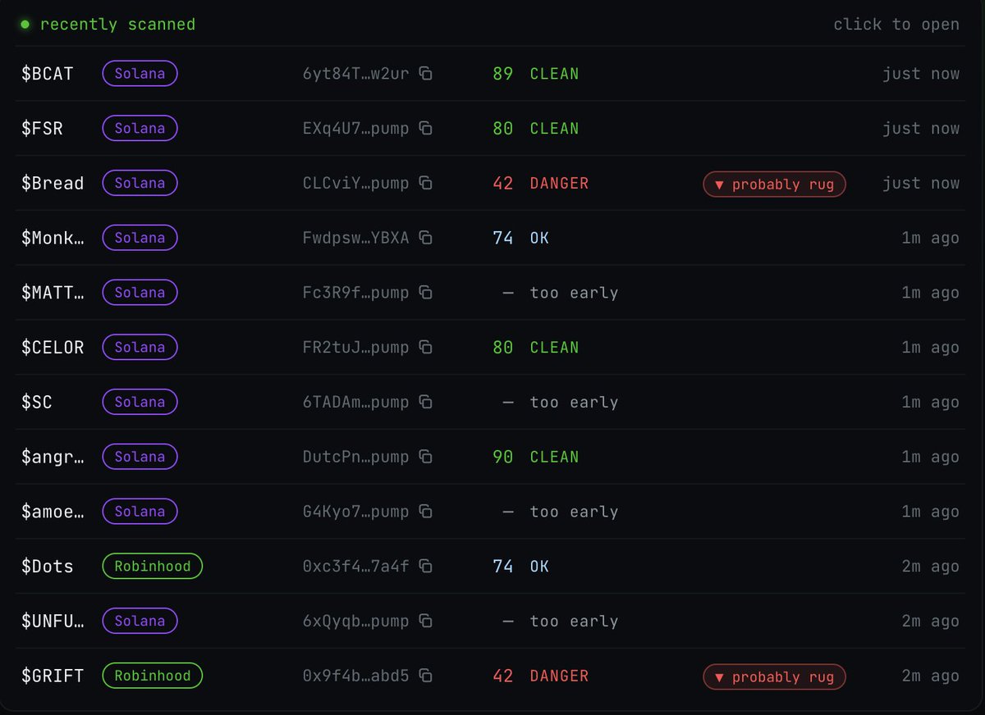
Task: Click the 80 CLEAN score for $CELOR
Action: pos(536,347)
